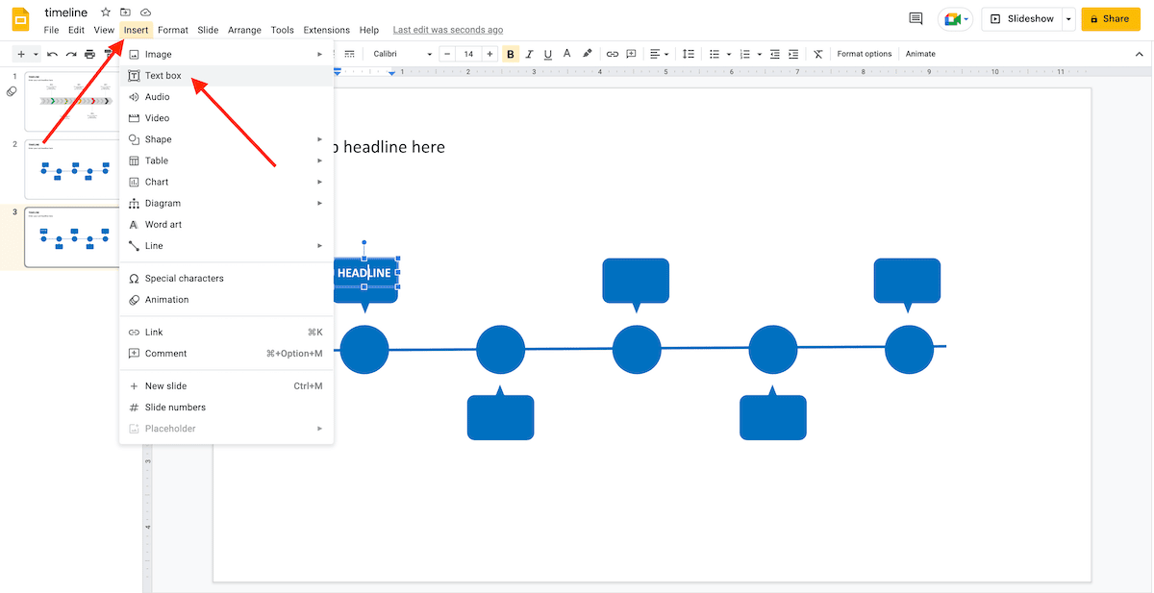Click the border dash style icon
The height and width of the screenshot is (593, 1154).
pos(349,54)
